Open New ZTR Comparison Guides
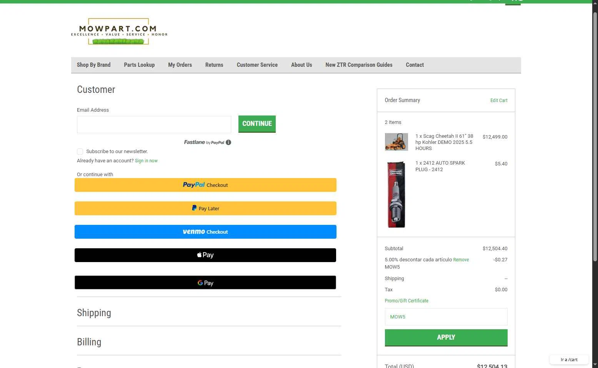 (x=359, y=65)
